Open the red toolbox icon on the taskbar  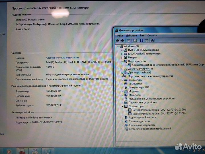22,151
